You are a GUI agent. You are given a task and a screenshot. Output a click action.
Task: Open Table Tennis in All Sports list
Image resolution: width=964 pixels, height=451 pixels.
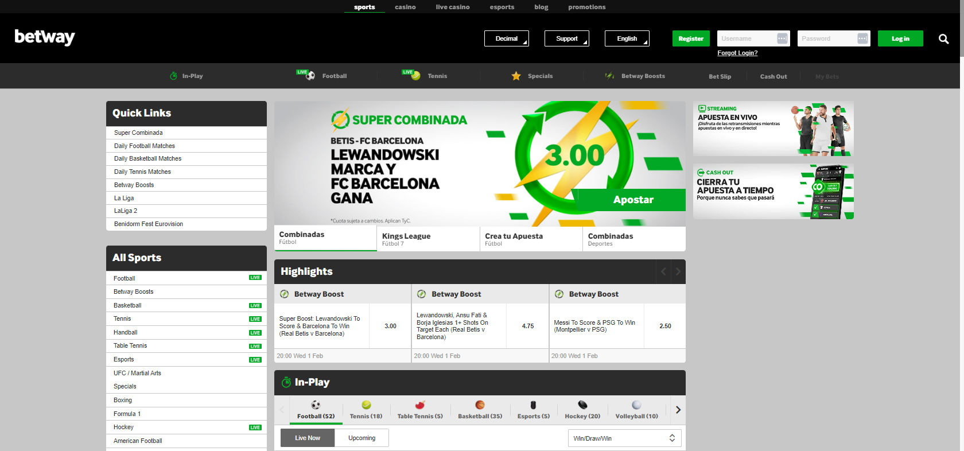point(186,346)
